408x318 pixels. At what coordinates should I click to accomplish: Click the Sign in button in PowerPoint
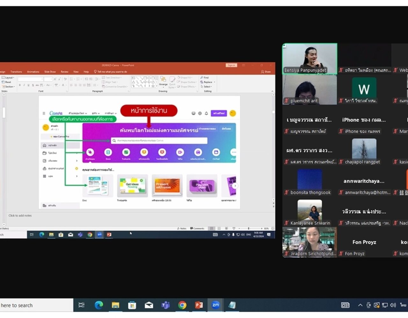[231, 65]
